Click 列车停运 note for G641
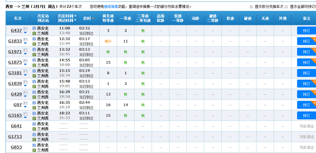 click(307, 126)
